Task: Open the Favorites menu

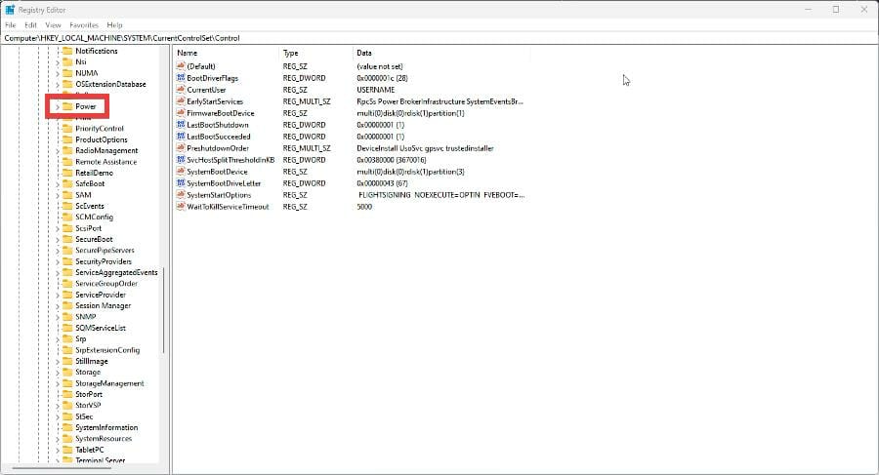Action: coord(84,25)
